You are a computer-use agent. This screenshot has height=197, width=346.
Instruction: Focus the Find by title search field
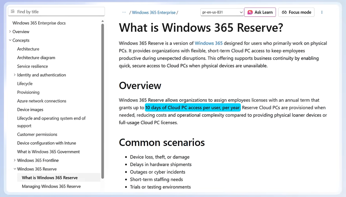56,11
